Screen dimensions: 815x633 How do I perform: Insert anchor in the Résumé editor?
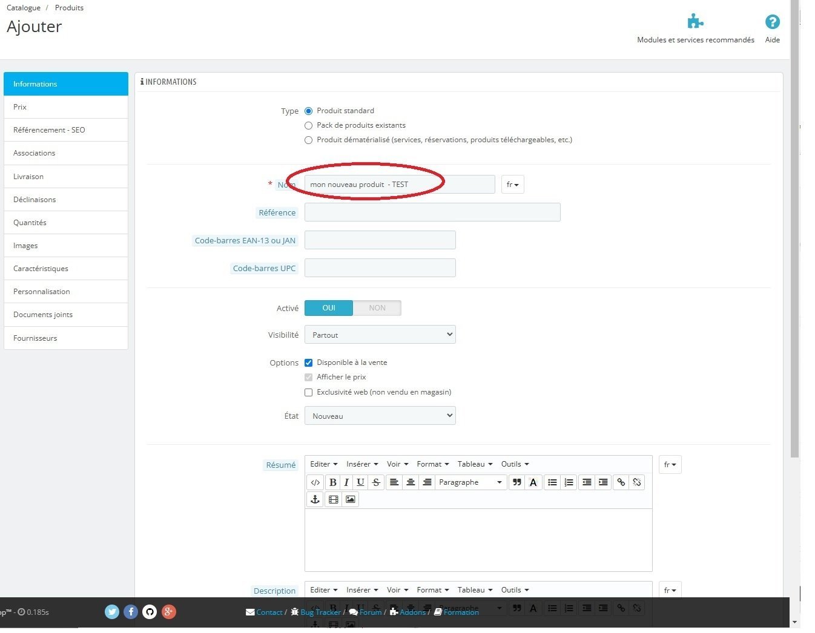[315, 499]
